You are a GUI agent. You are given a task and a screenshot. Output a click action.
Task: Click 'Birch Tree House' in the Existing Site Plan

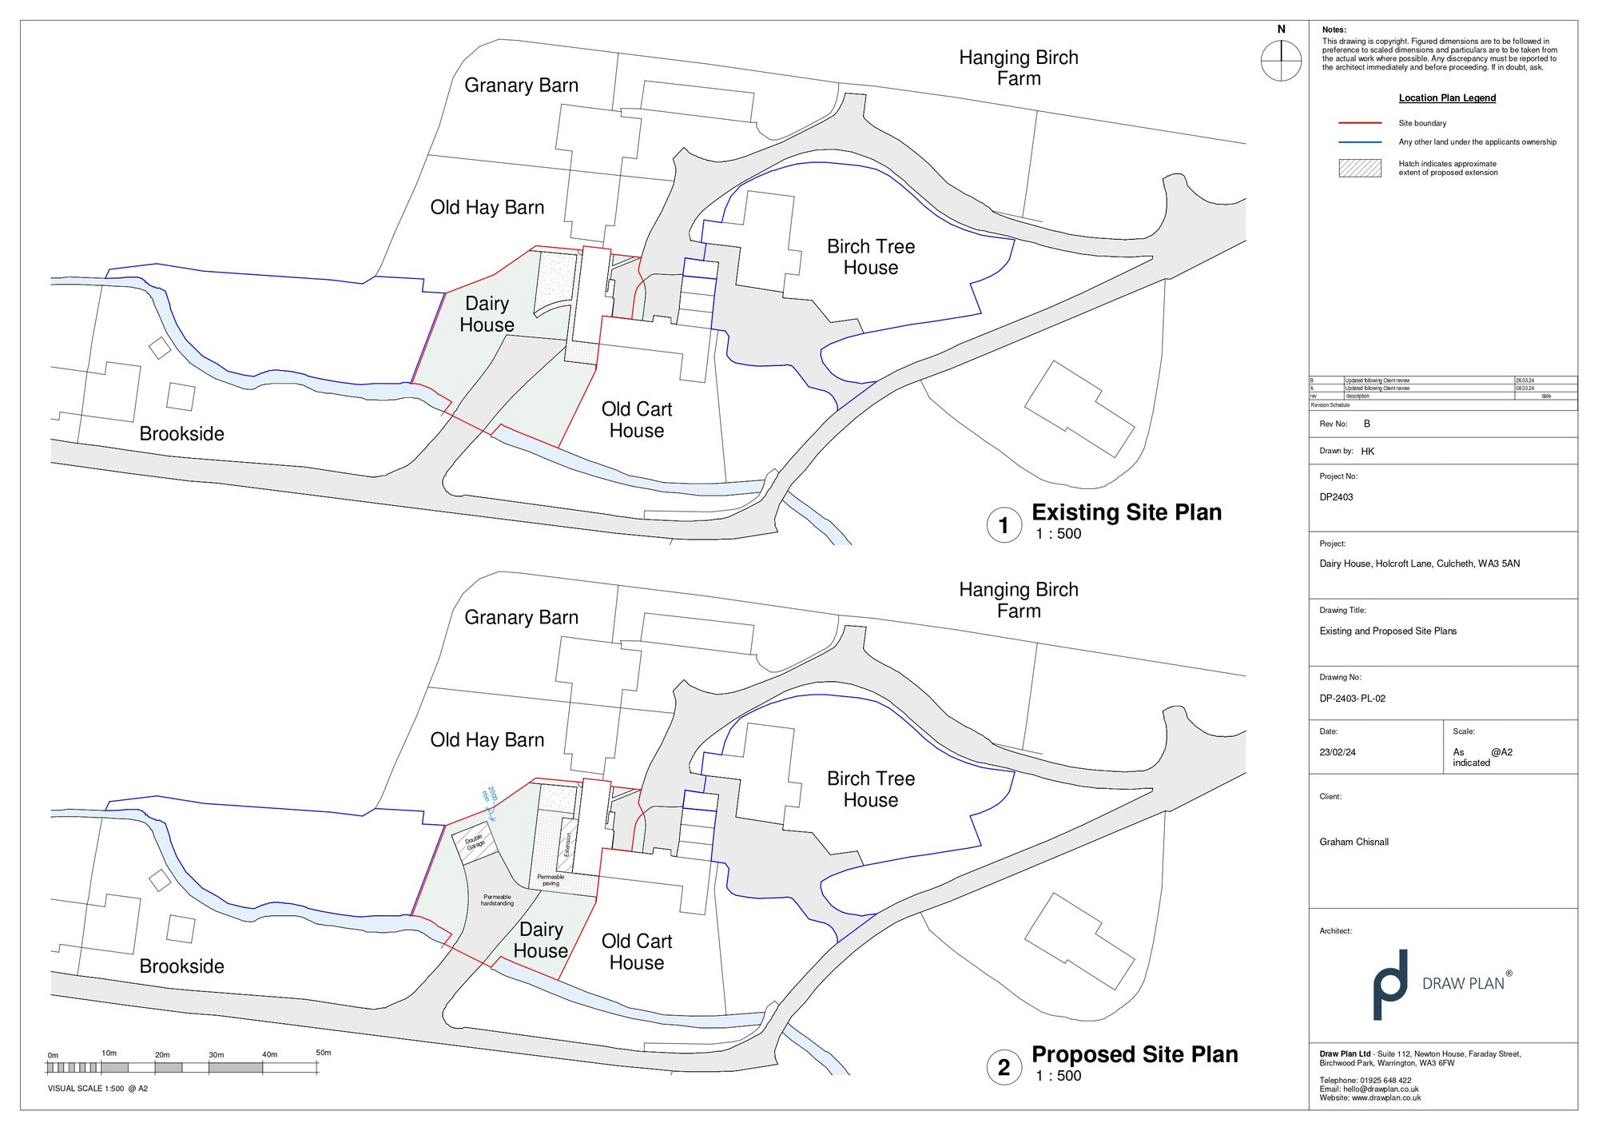[871, 257]
